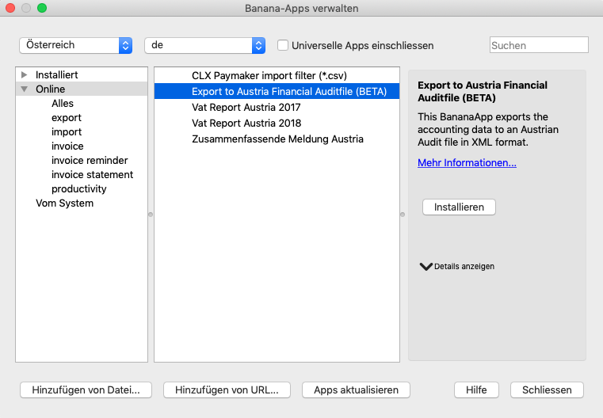Image resolution: width=603 pixels, height=418 pixels.
Task: Click Hinzufügen von URL button
Action: click(x=227, y=390)
